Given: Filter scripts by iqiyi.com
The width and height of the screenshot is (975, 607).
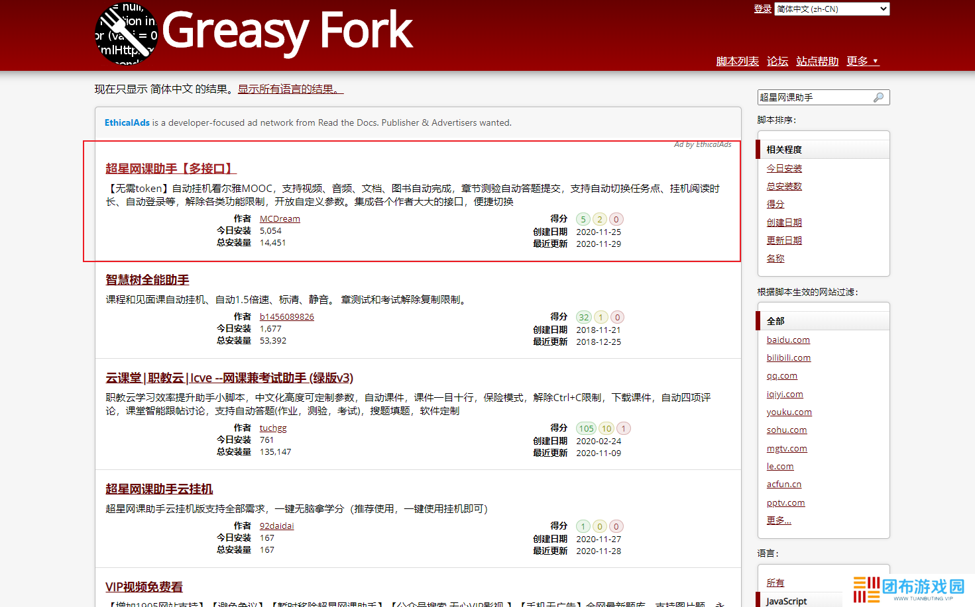Looking at the screenshot, I should [x=785, y=394].
